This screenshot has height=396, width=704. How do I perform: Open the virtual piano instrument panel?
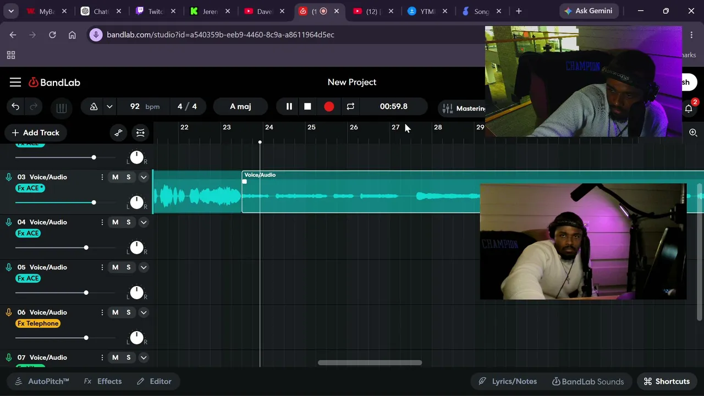(x=62, y=108)
